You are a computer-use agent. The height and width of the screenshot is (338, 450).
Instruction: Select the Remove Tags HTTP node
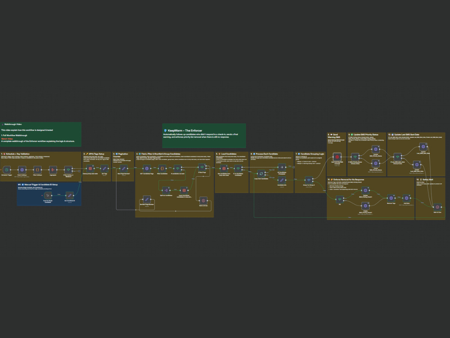(391, 198)
